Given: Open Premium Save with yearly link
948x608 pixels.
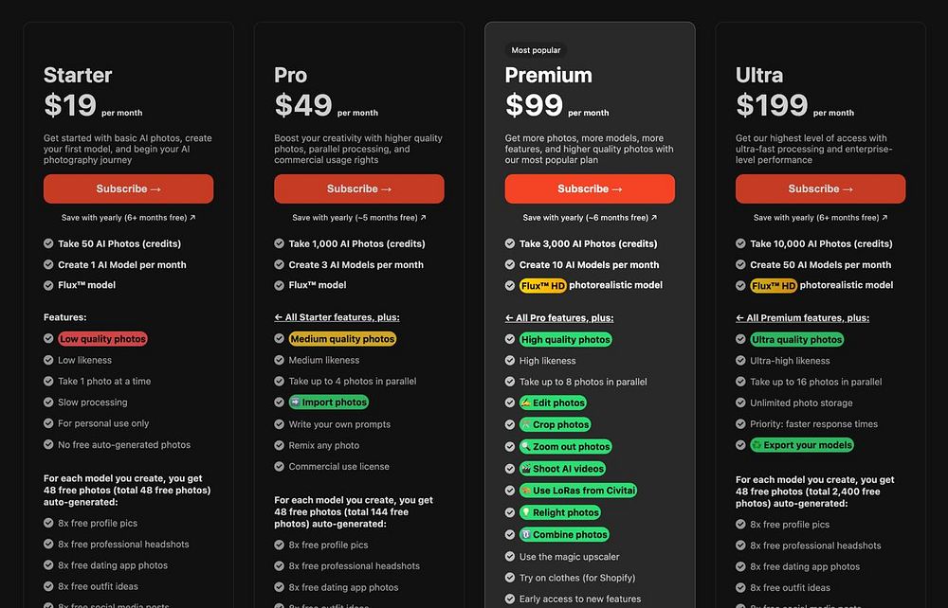Looking at the screenshot, I should pyautogui.click(x=590, y=218).
